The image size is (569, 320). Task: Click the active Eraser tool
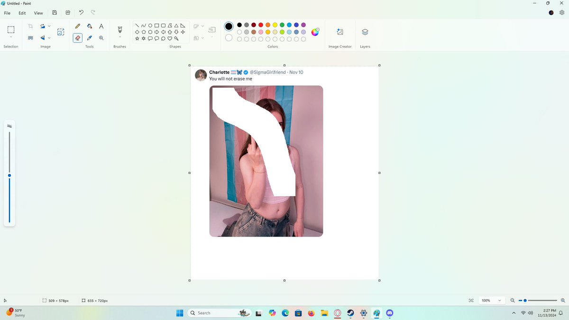(78, 38)
